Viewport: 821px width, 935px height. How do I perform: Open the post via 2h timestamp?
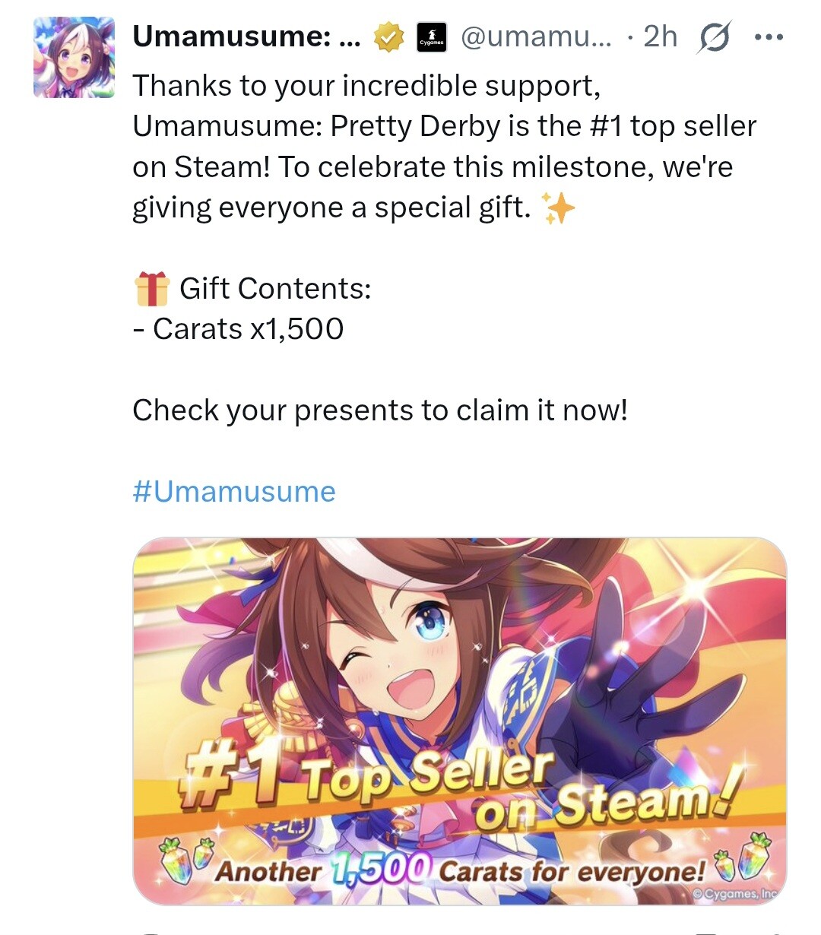[x=660, y=36]
